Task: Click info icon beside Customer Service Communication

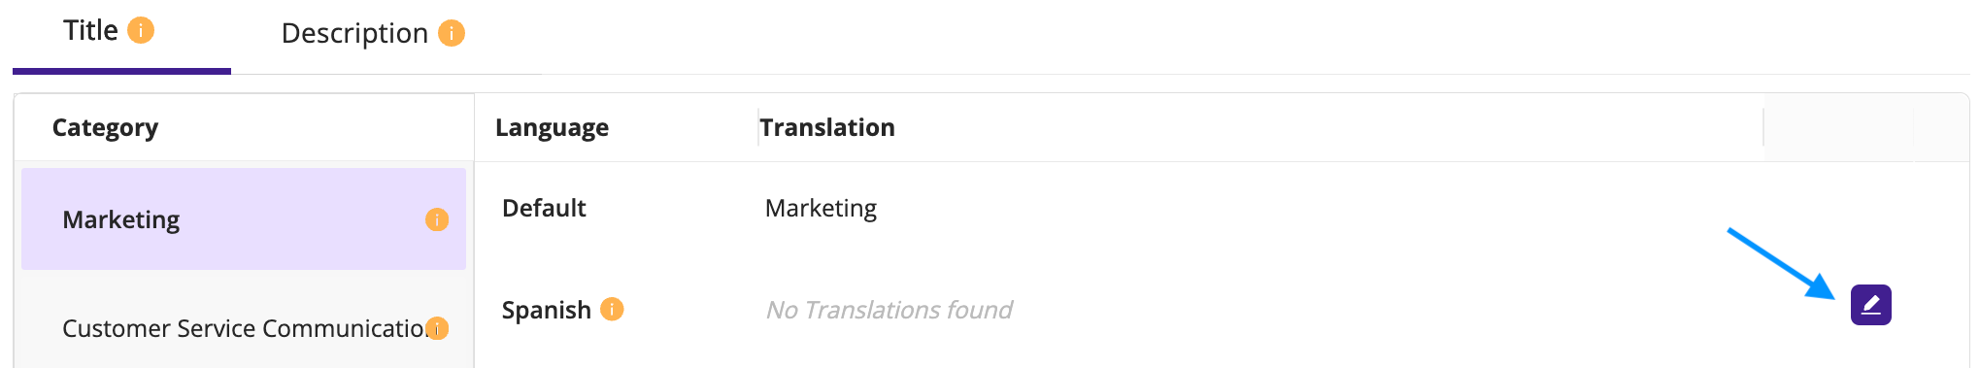Action: click(x=438, y=328)
